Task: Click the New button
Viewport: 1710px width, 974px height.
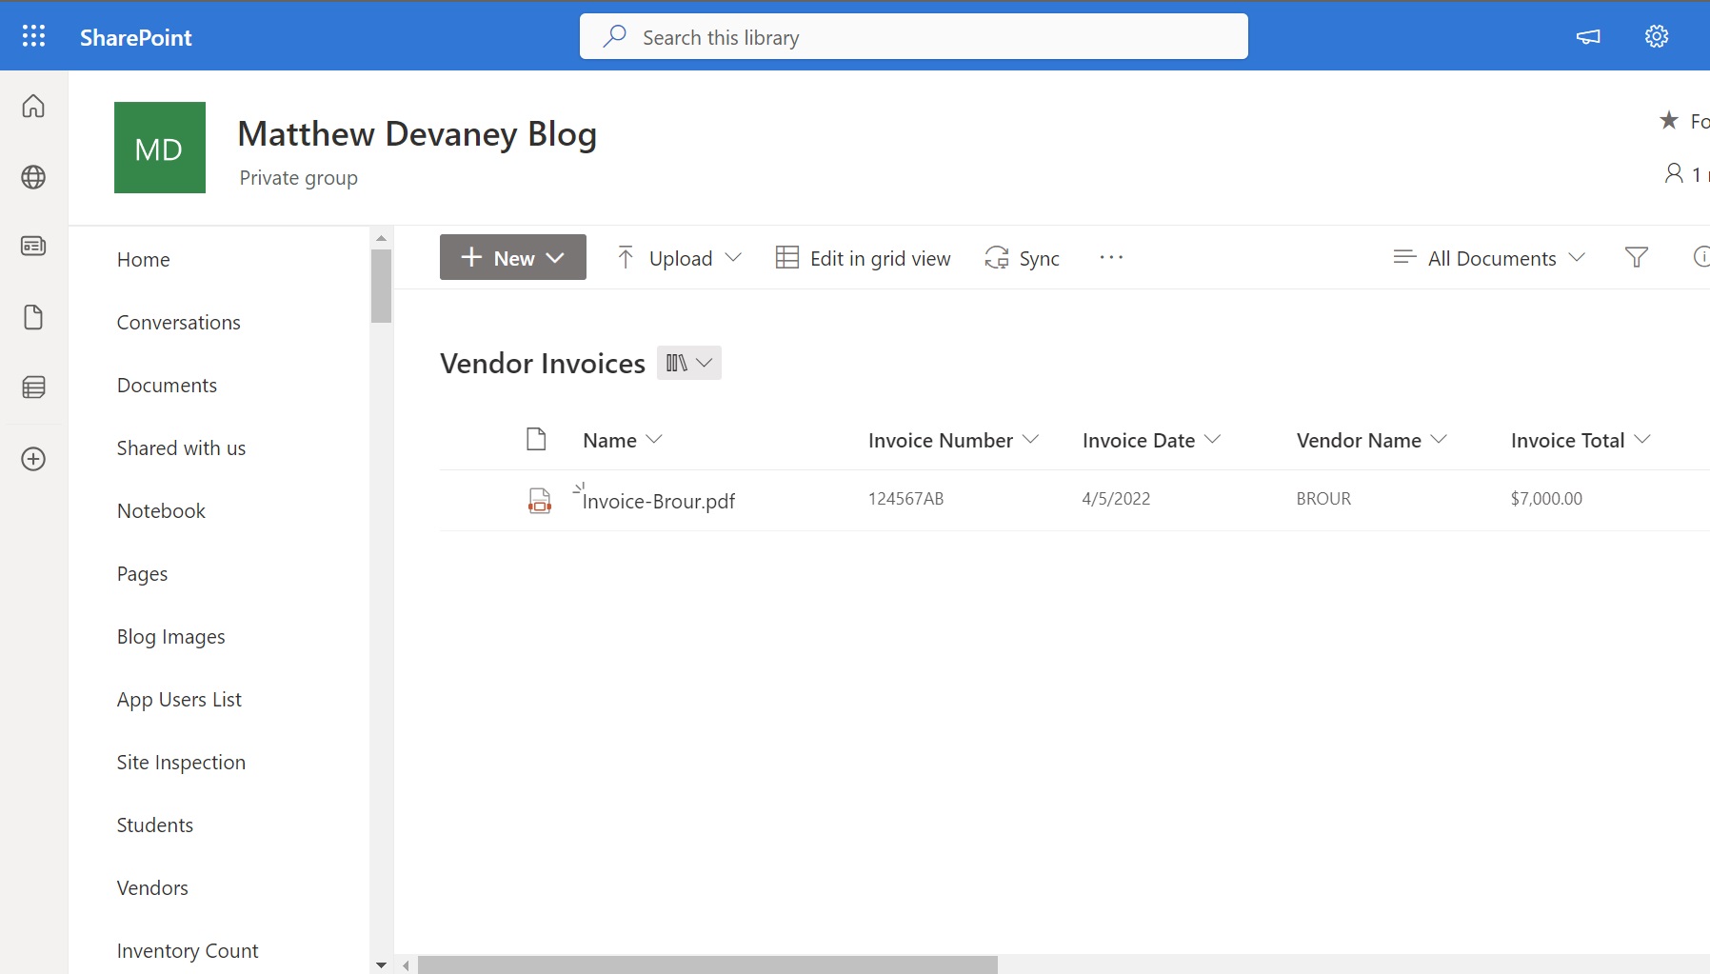Action: [x=505, y=257]
